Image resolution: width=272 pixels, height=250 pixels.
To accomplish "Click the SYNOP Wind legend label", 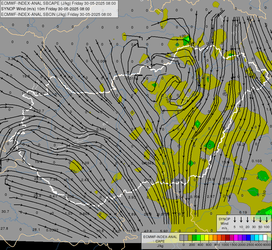I will [224, 221].
